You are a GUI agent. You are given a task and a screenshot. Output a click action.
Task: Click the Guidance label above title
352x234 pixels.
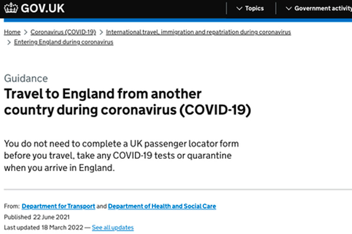click(26, 78)
